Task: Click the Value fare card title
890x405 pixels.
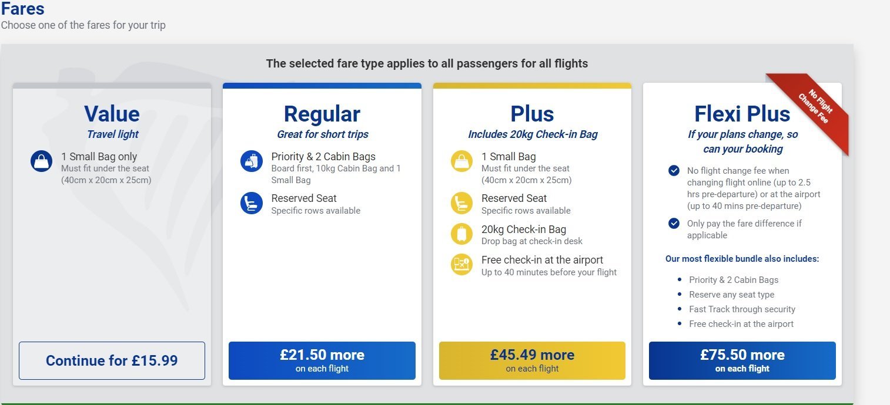Action: click(112, 114)
